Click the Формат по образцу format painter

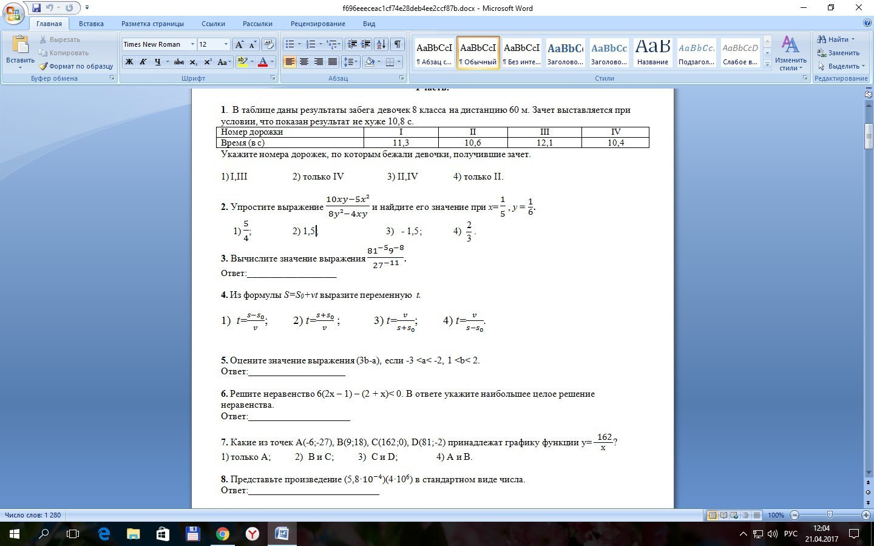[x=76, y=66]
